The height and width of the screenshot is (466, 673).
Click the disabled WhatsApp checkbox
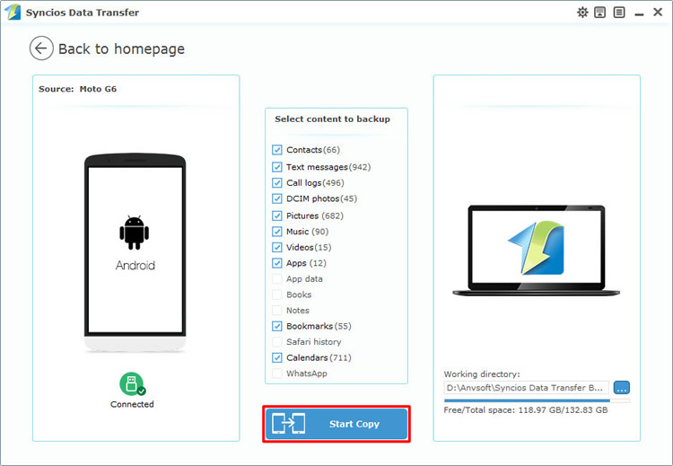(x=277, y=374)
